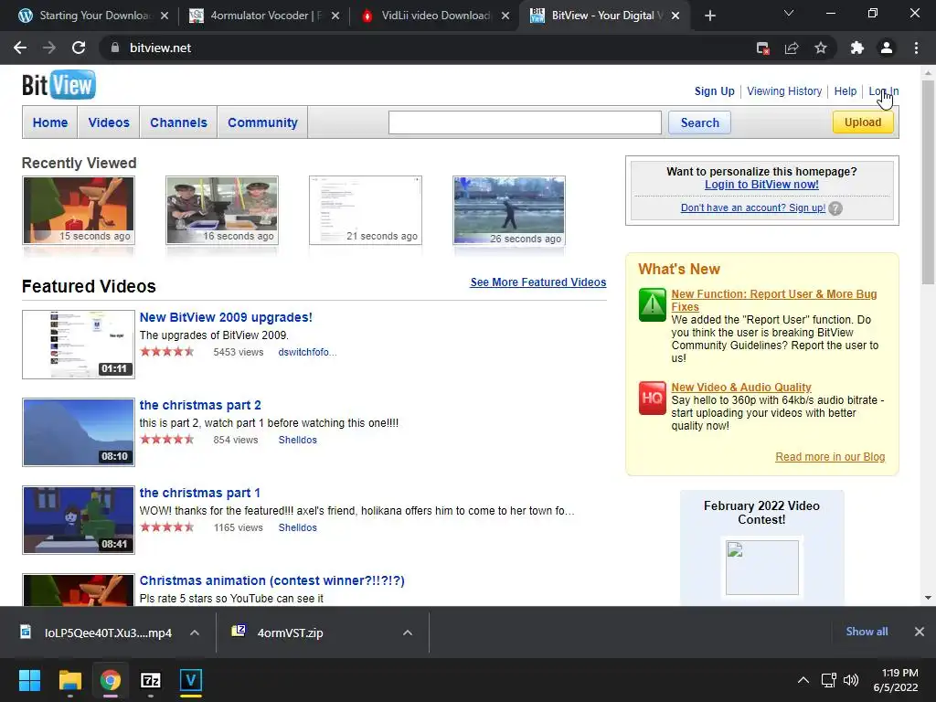Screen dimensions: 936x702
Task: Open the dswitchfofo... uploader link
Action: coord(307,352)
